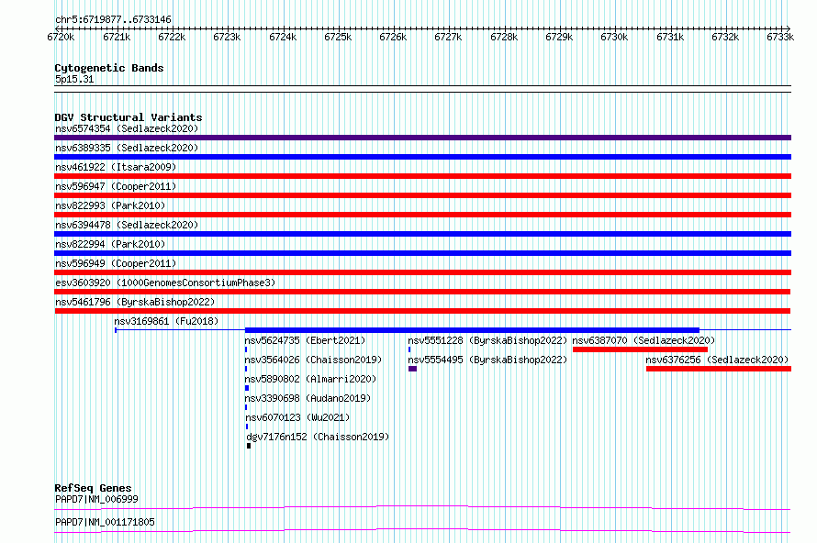This screenshot has height=543, width=817.
Task: Click the 6723k ruler tick label
Action: (x=227, y=37)
